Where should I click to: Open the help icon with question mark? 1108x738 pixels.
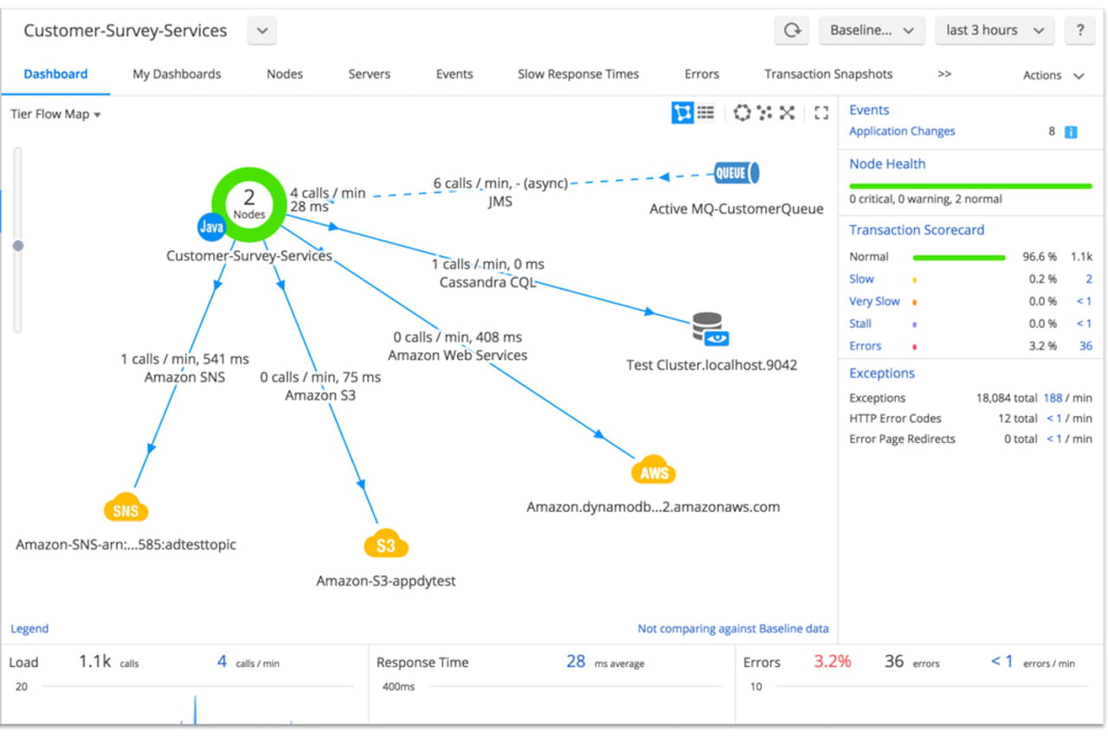click(x=1080, y=29)
